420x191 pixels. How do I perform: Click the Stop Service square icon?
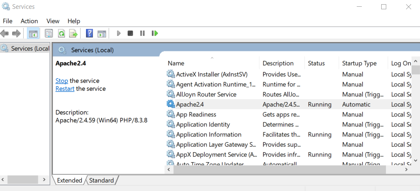(130, 33)
